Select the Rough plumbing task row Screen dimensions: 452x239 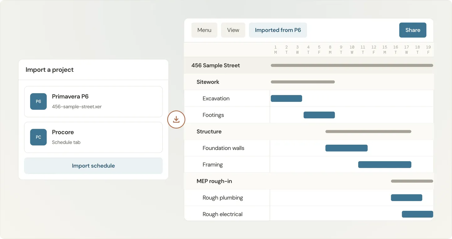309,198
